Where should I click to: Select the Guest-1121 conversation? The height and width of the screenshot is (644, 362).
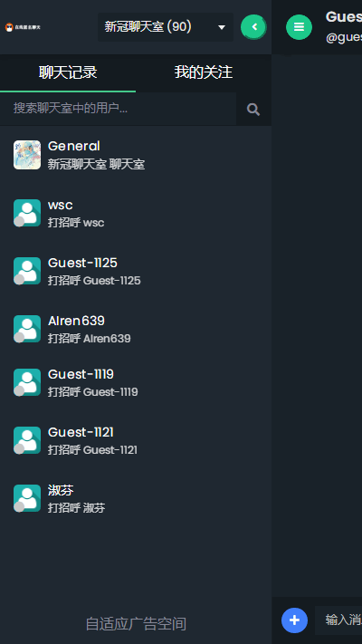pyautogui.click(x=136, y=441)
